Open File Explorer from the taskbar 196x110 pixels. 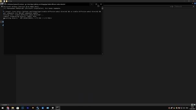13,108
